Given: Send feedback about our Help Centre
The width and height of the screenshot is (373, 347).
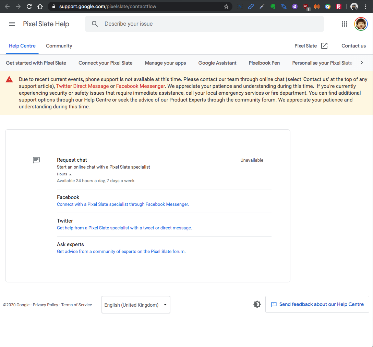Looking at the screenshot, I should click(317, 304).
